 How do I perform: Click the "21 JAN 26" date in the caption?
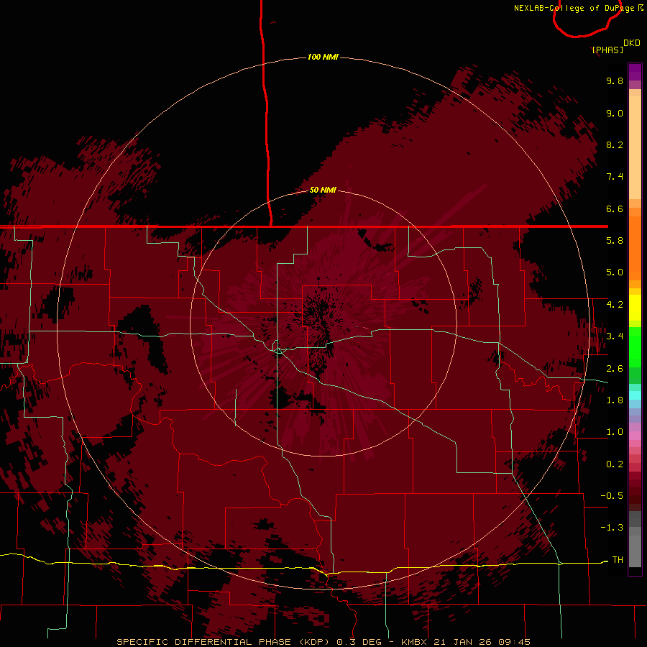coord(462,642)
